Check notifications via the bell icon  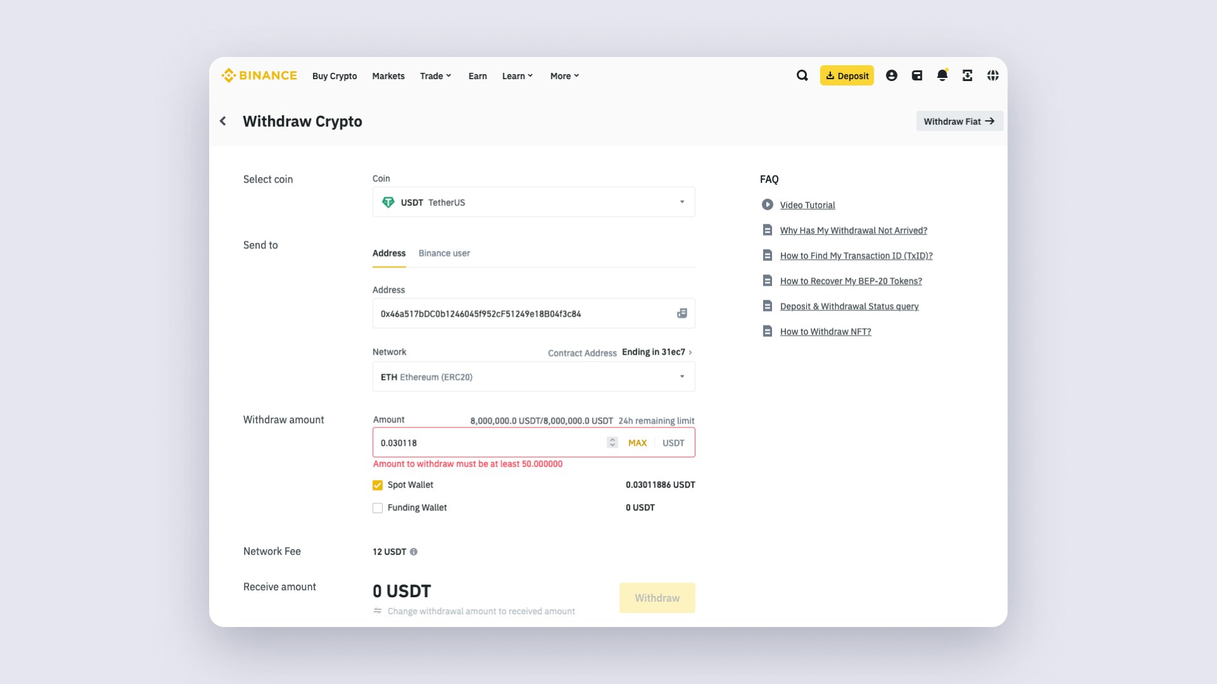click(942, 75)
